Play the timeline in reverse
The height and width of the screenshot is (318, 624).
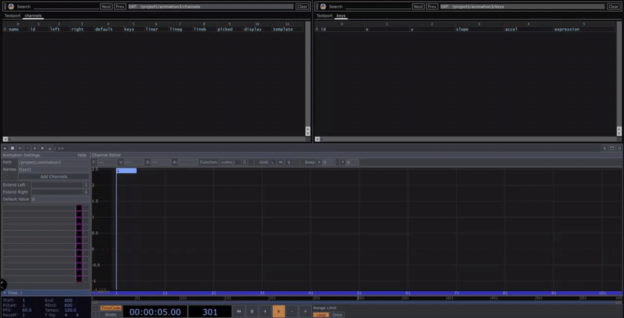(265, 312)
